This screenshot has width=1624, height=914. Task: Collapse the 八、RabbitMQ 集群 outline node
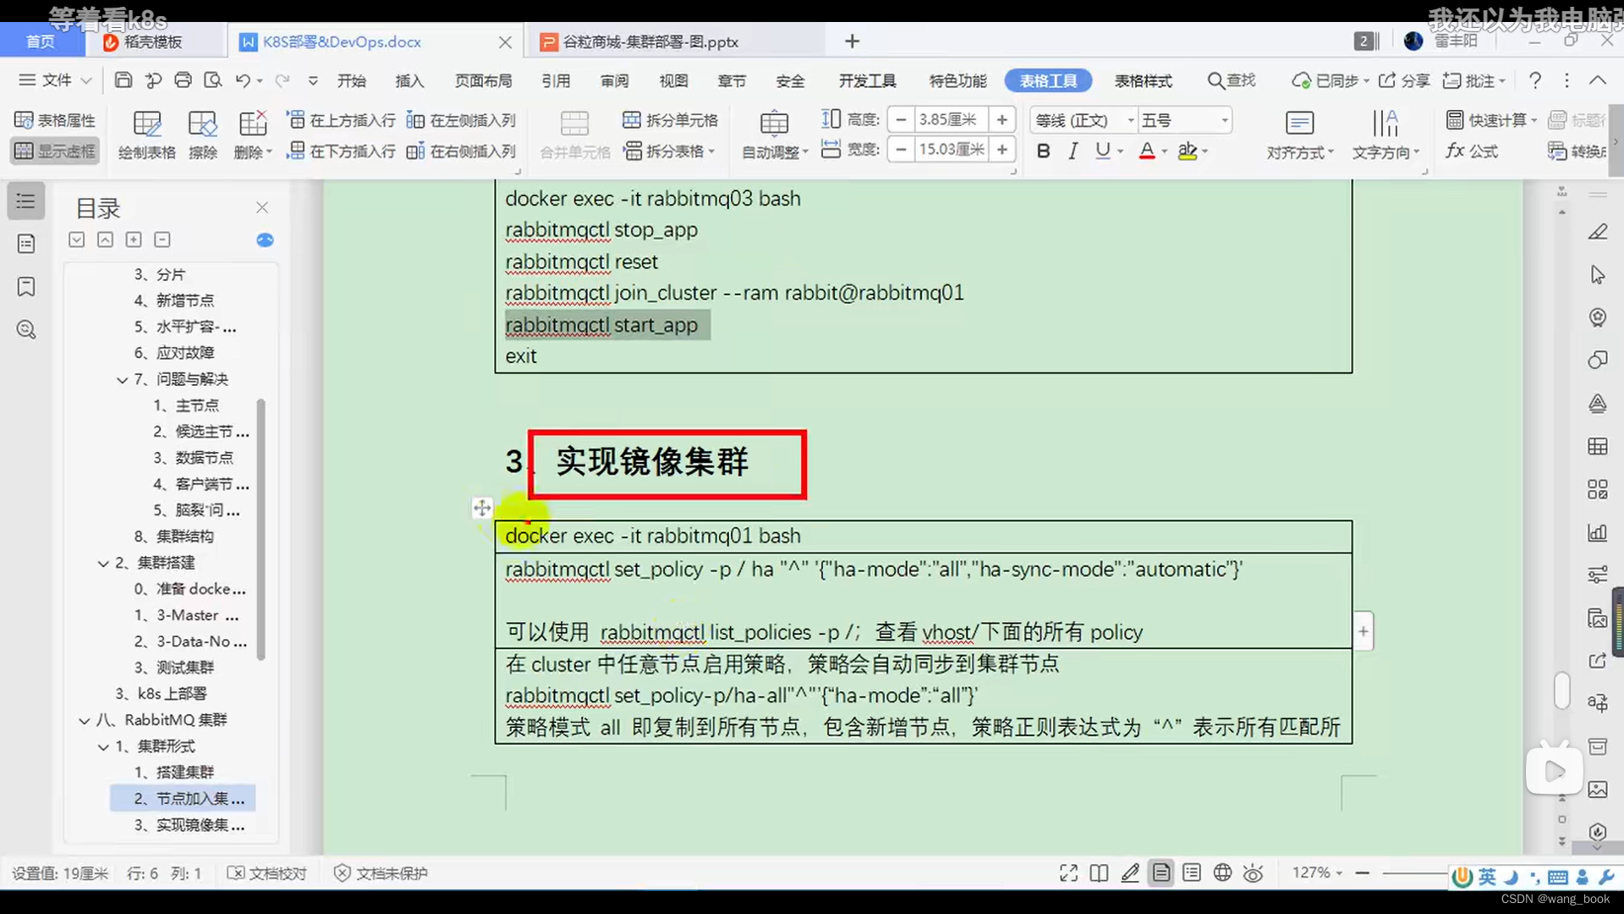click(x=85, y=721)
